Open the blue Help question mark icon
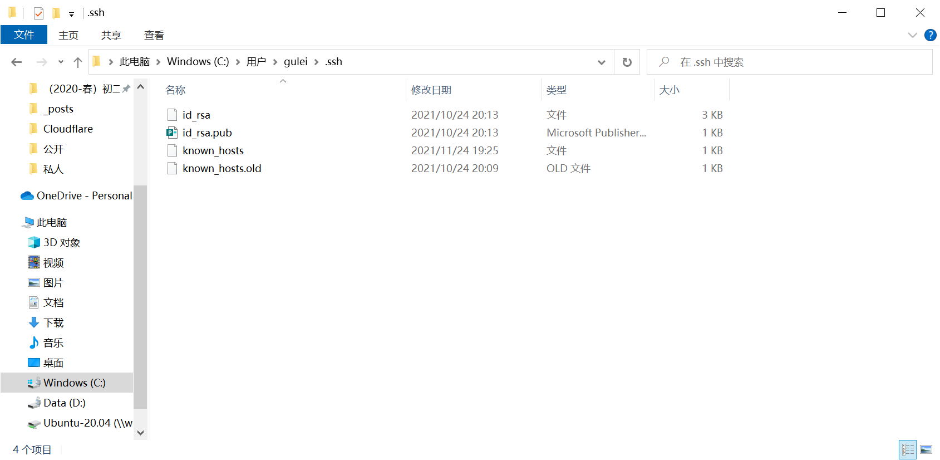The height and width of the screenshot is (460, 940). [x=930, y=35]
